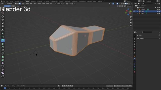Image resolution: width=161 pixels, height=90 pixels.
Task: Open the Mesh menu
Action: 35,3
